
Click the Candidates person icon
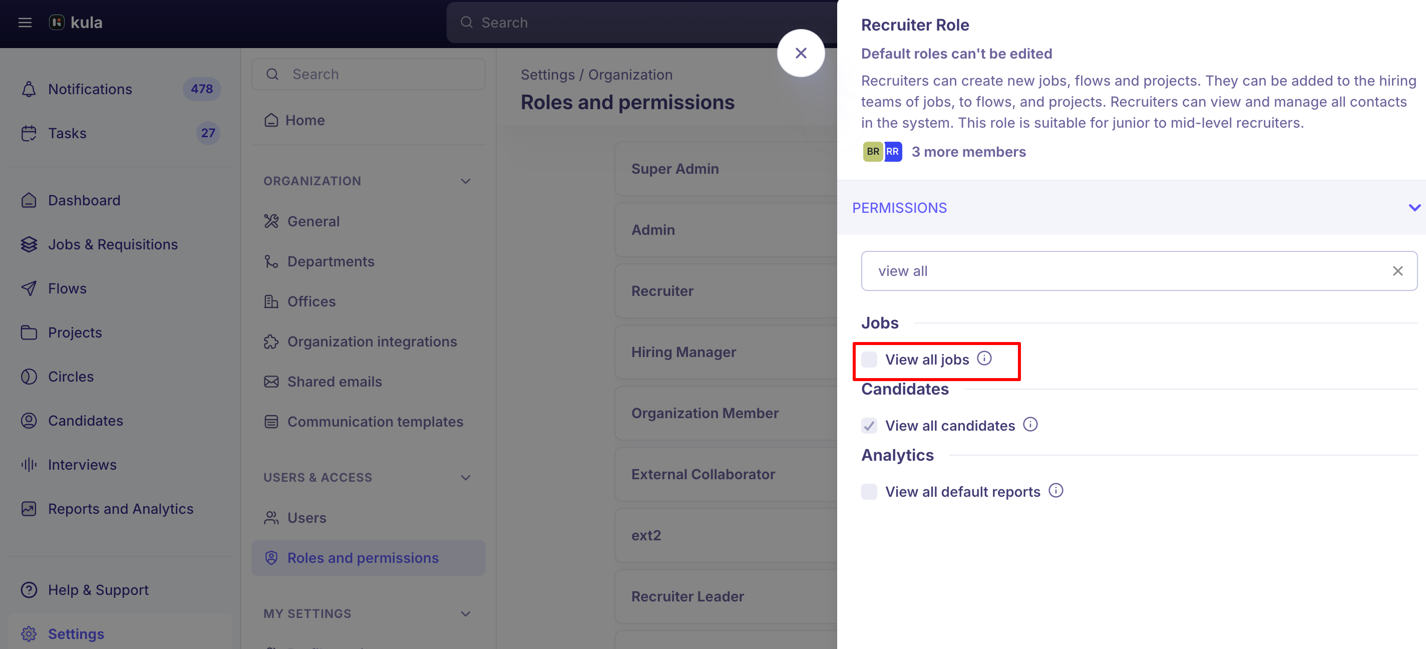29,421
